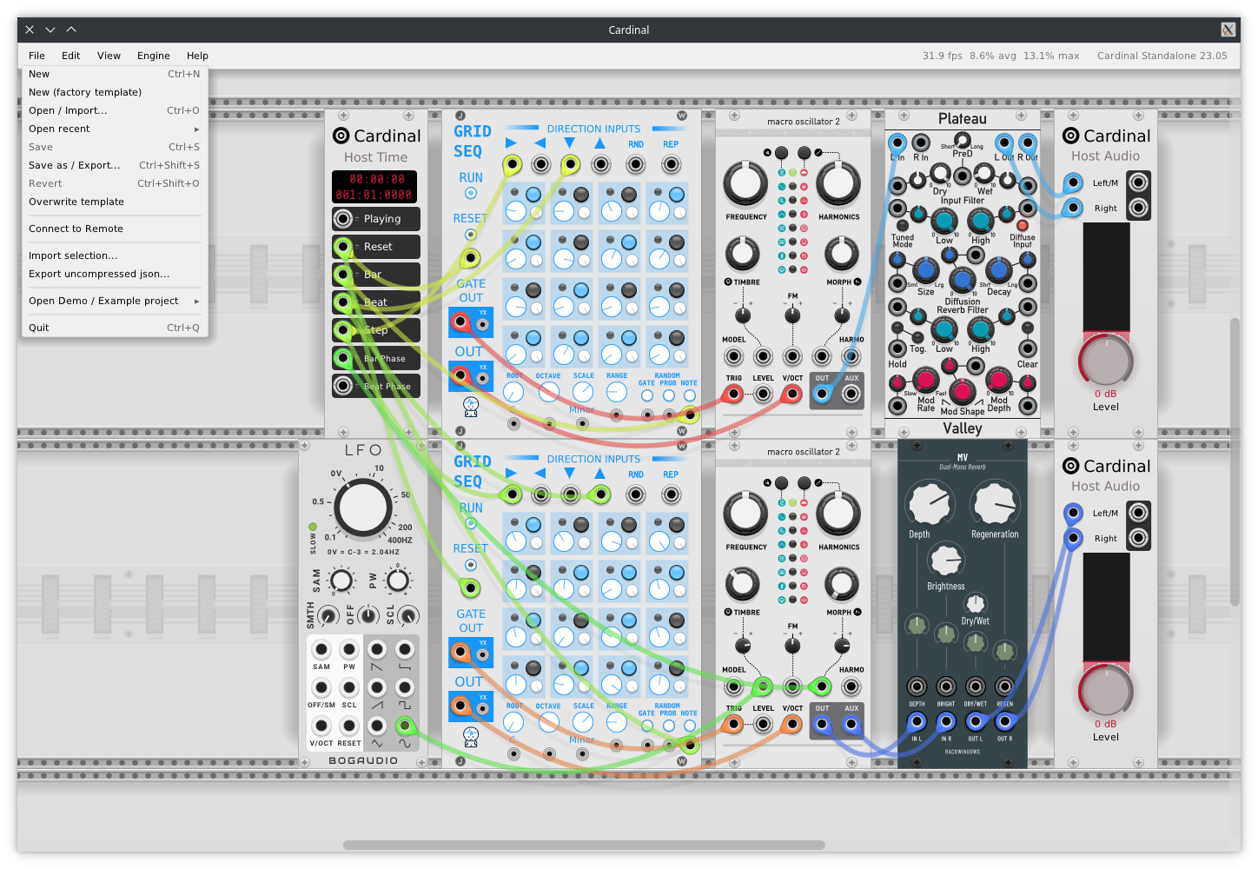Viewport: 1258px width, 869px height.
Task: Select Open / Import... in the File menu
Action: [x=115, y=110]
